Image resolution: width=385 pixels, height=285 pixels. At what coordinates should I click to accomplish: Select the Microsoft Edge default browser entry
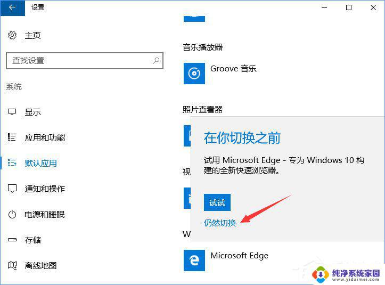[x=240, y=256]
